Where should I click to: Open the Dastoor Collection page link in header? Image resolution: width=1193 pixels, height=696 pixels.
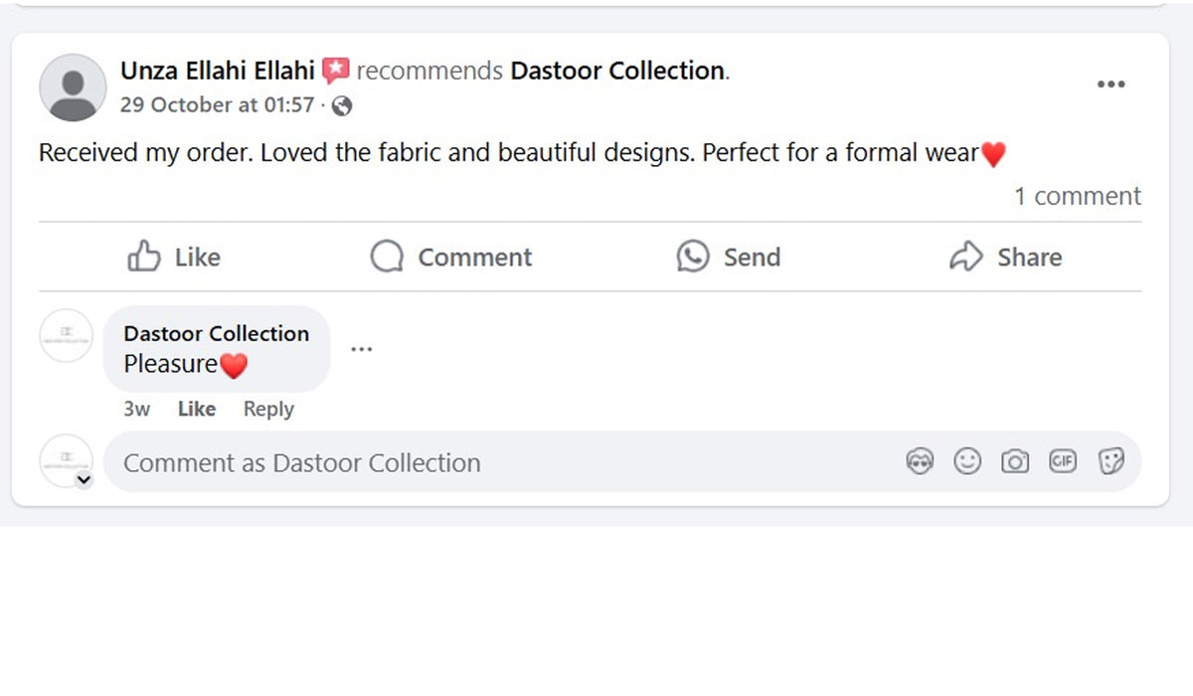[616, 71]
